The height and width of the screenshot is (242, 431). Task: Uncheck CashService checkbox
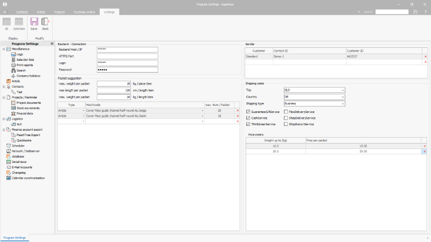tap(248, 118)
